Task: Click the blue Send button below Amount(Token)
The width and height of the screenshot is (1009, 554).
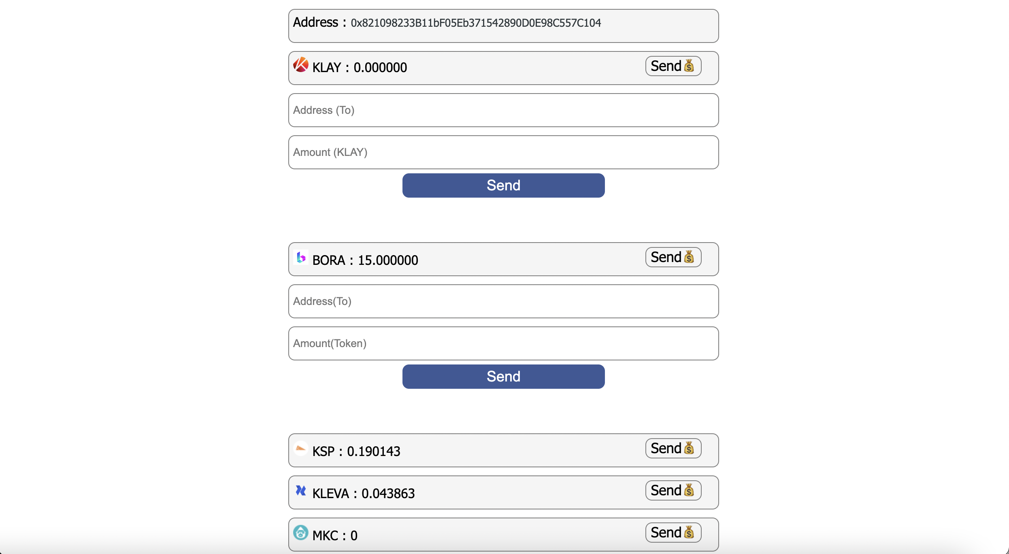Action: pyautogui.click(x=503, y=376)
